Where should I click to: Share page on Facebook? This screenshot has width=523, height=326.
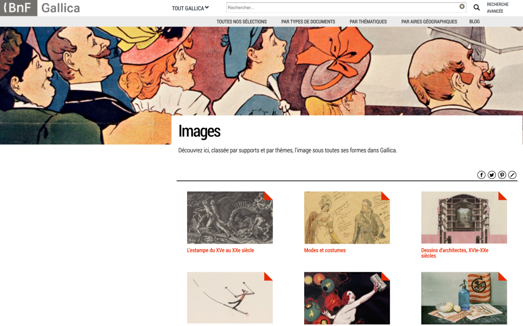481,175
